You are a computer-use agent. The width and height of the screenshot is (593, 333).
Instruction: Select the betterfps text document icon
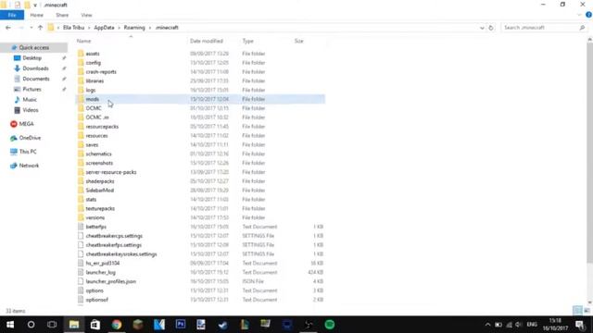point(81,227)
